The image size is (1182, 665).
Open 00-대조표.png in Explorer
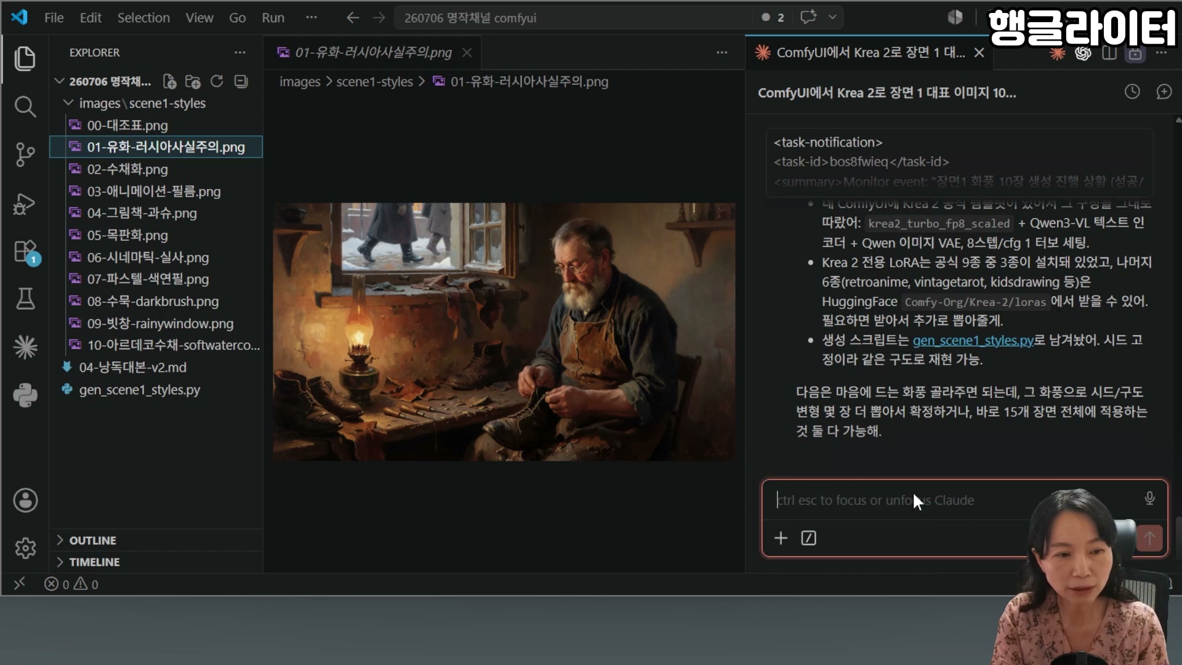156,125
